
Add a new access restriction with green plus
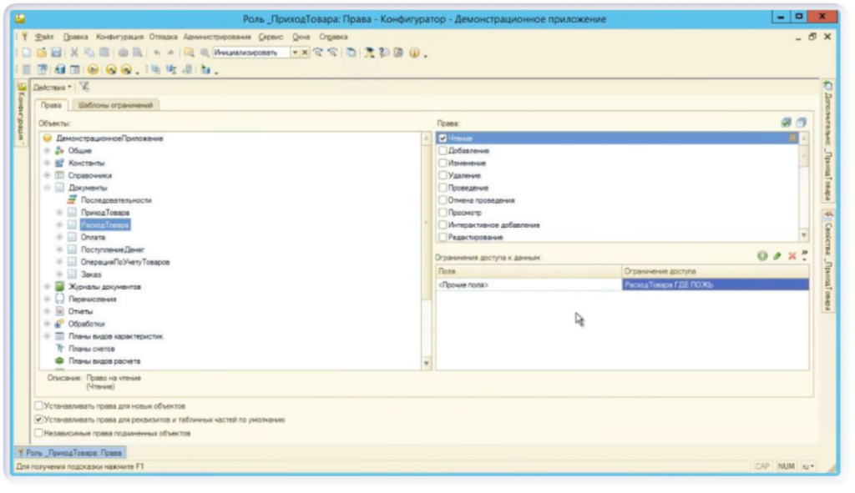[761, 257]
